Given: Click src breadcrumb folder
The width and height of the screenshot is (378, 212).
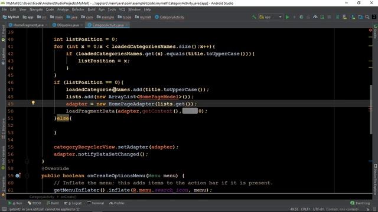Looking at the screenshot, I should click(42, 17).
